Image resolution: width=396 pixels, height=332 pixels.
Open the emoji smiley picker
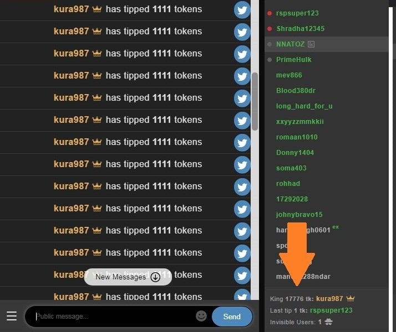pyautogui.click(x=201, y=316)
